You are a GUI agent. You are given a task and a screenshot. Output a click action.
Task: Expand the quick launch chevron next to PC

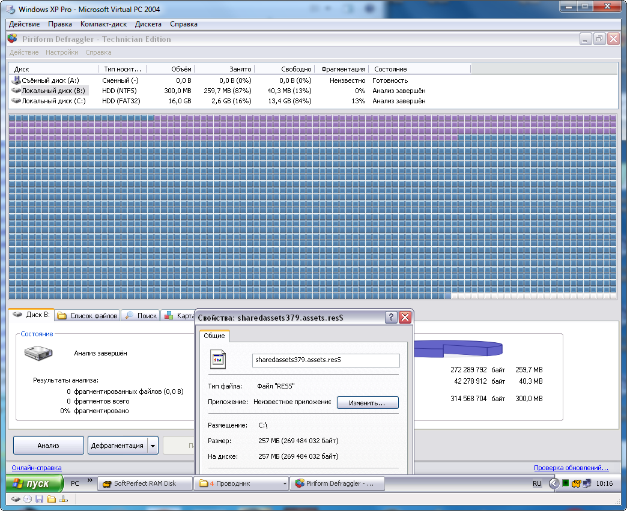[x=91, y=480]
